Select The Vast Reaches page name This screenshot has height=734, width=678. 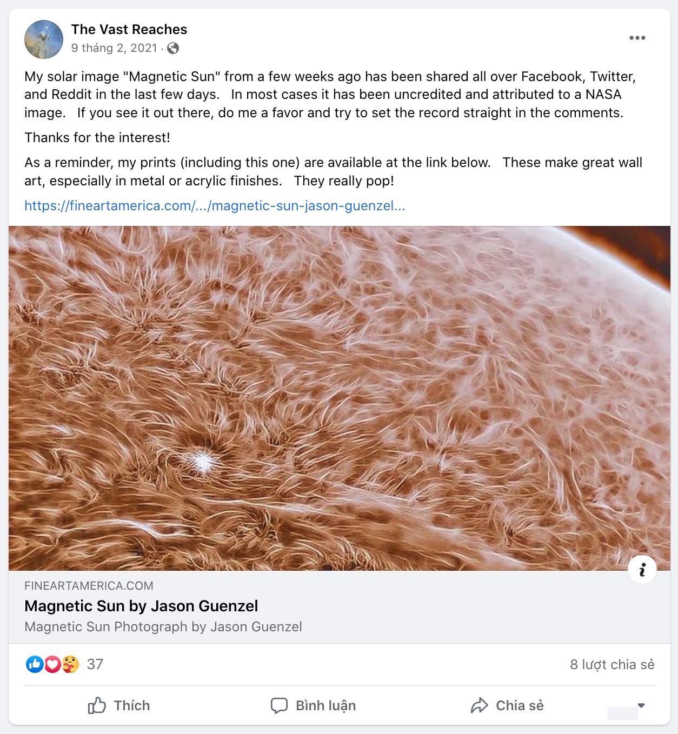[129, 29]
